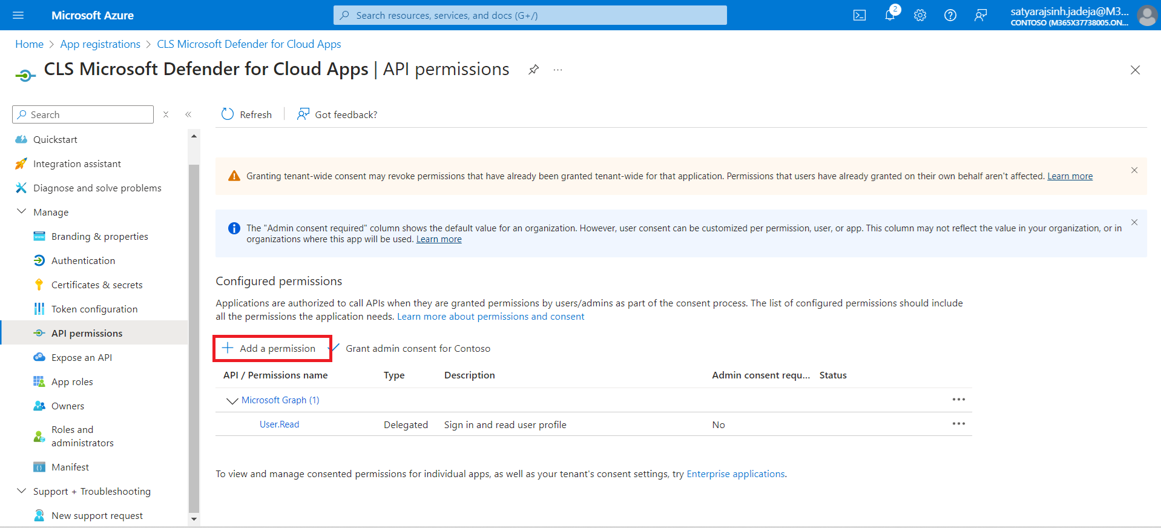
Task: Open the User.Read permission
Action: tap(279, 424)
